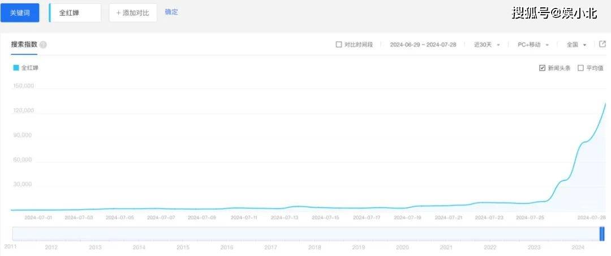Open the 近30天 time range dropdown
611x256 pixels.
[487, 45]
